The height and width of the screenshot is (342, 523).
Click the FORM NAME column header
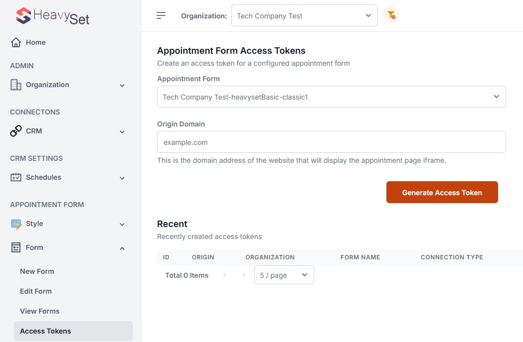pos(360,257)
